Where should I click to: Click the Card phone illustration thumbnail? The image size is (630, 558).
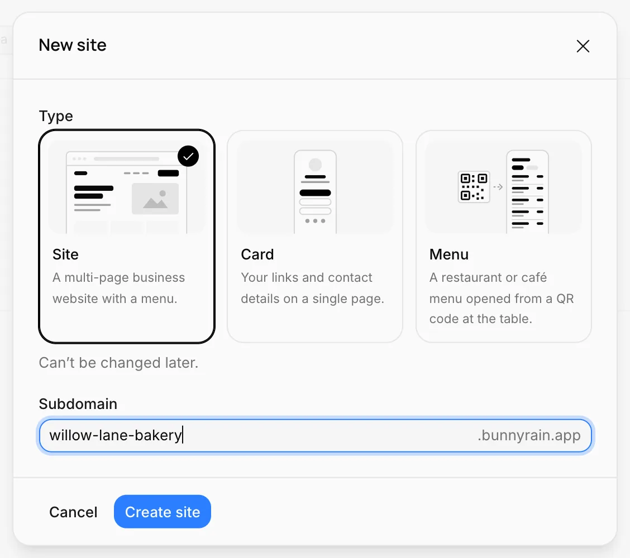click(315, 187)
